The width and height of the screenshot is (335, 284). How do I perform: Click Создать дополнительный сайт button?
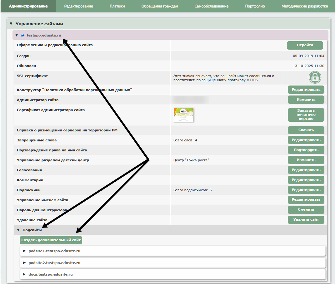click(51, 240)
